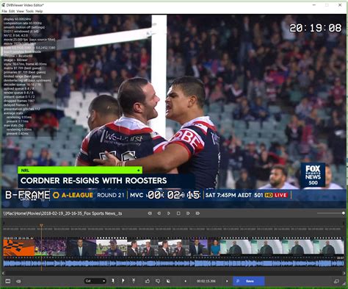Click the window layout icon at bottom right
Screen dimensions: 348x289
336,281
